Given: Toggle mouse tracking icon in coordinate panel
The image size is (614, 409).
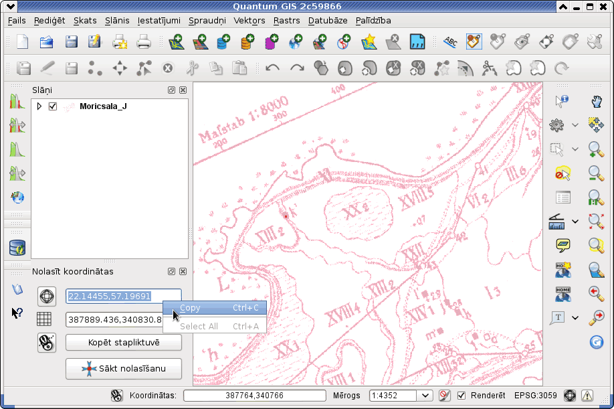Looking at the screenshot, I should (47, 343).
